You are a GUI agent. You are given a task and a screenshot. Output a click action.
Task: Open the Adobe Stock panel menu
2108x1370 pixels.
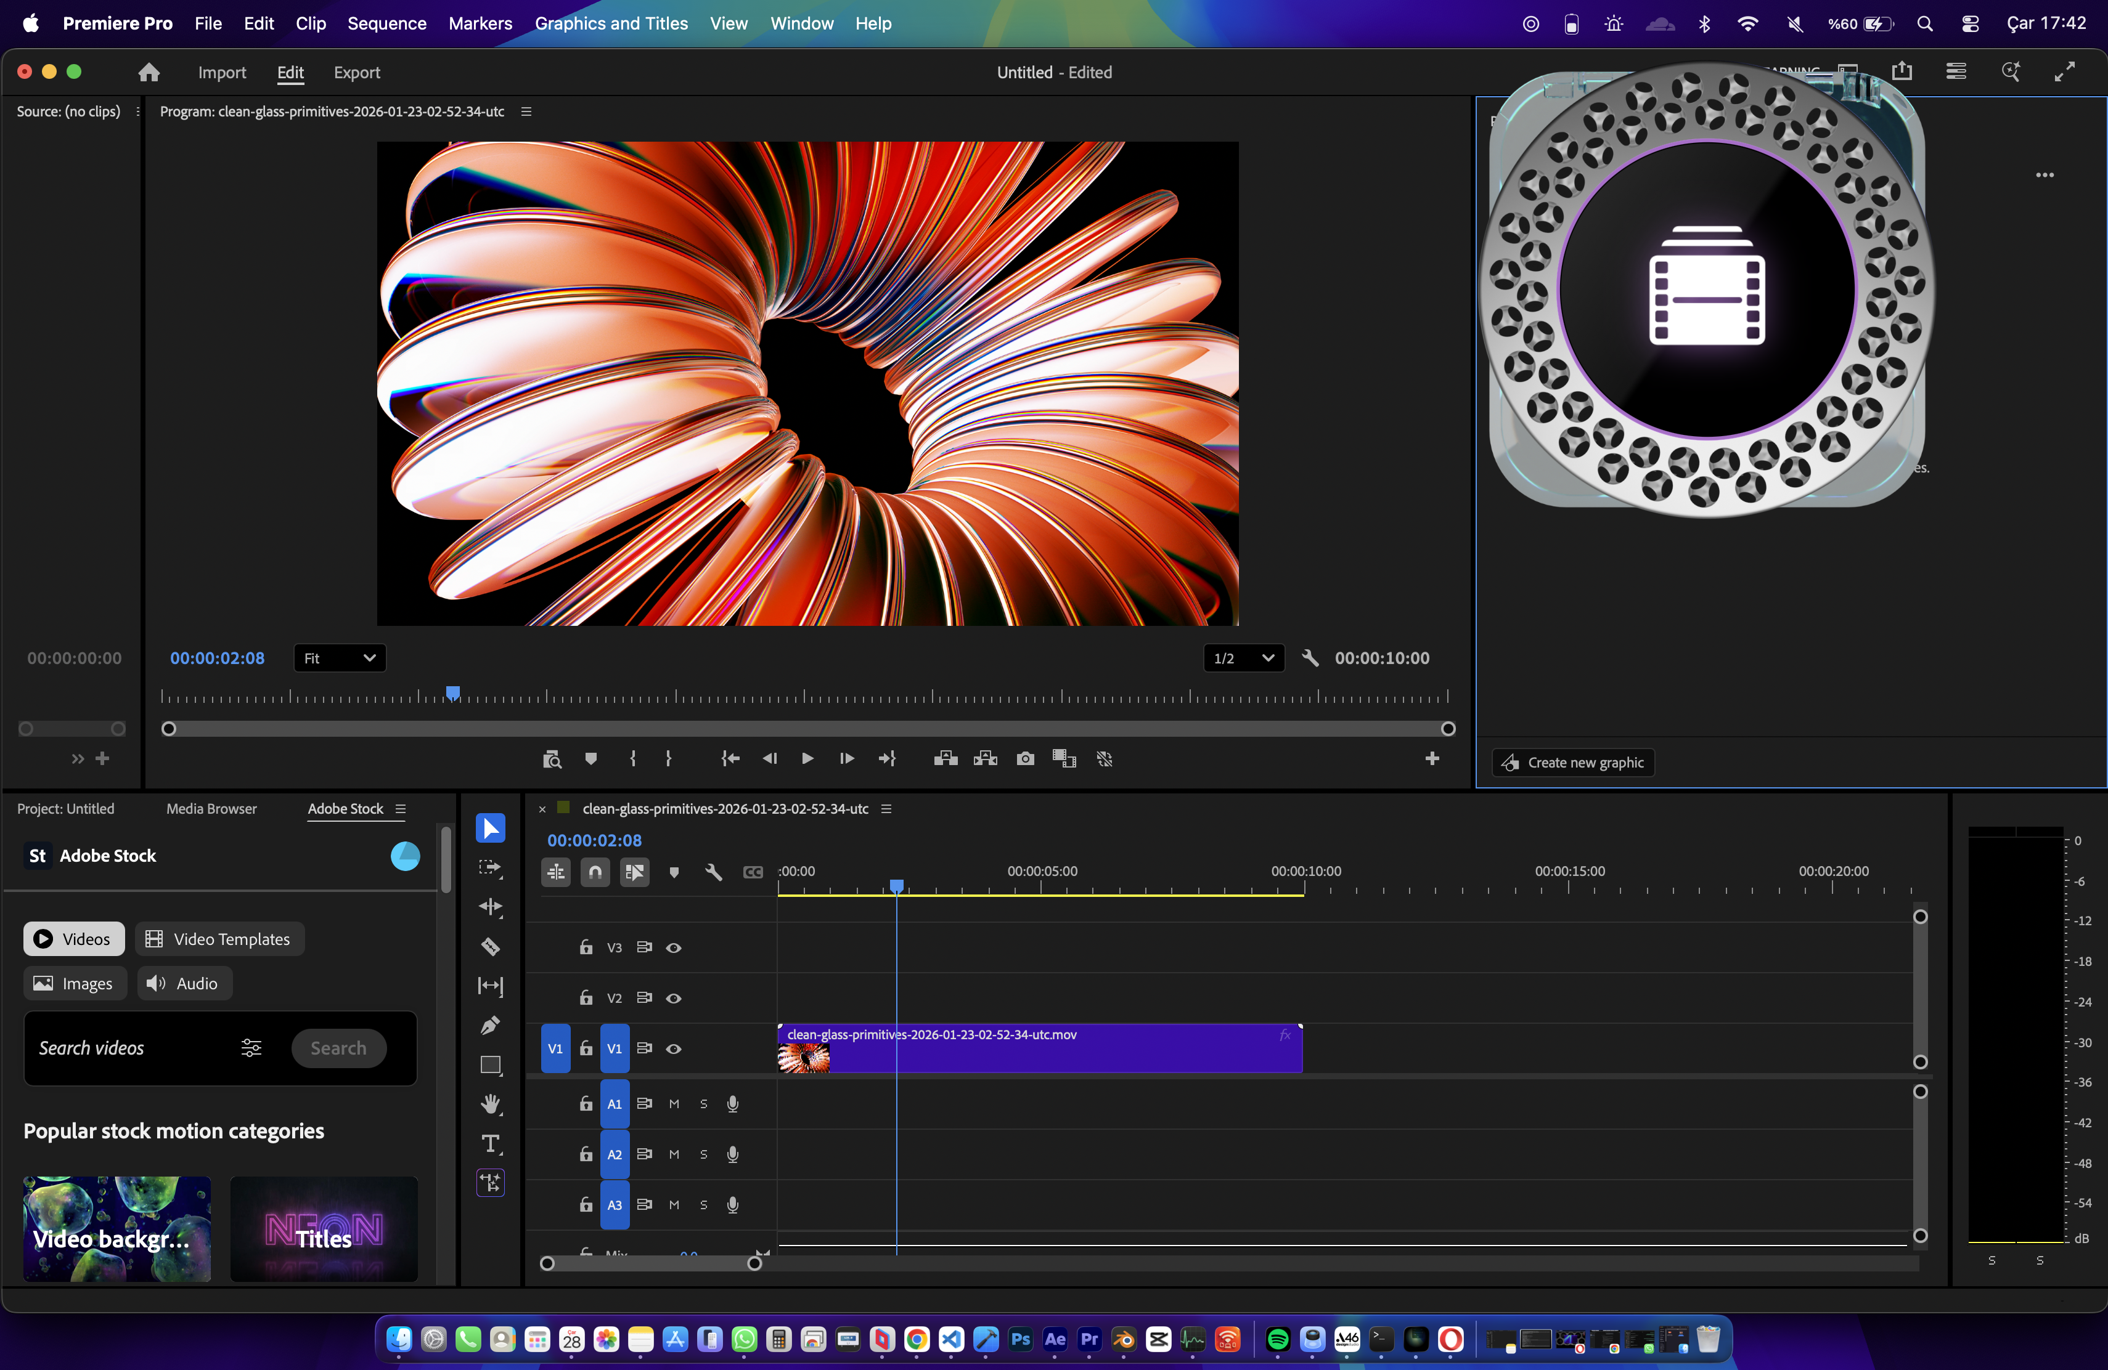(401, 809)
